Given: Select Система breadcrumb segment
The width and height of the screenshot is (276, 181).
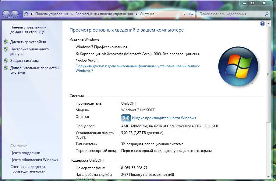Looking at the screenshot, I should 147,14.
